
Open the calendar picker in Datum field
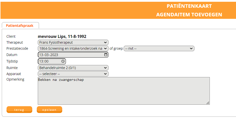106,55
